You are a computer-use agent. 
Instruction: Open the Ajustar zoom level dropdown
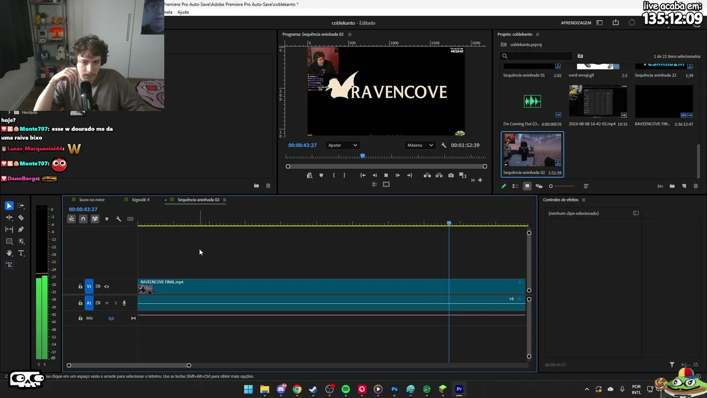coord(343,145)
